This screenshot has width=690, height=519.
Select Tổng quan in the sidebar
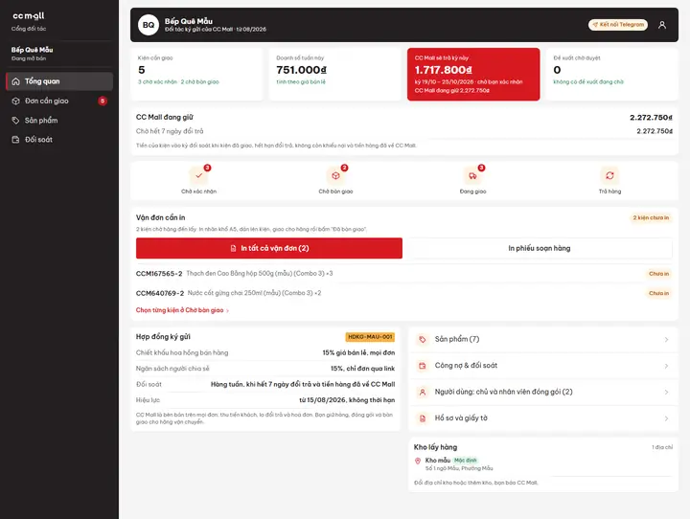tap(59, 81)
